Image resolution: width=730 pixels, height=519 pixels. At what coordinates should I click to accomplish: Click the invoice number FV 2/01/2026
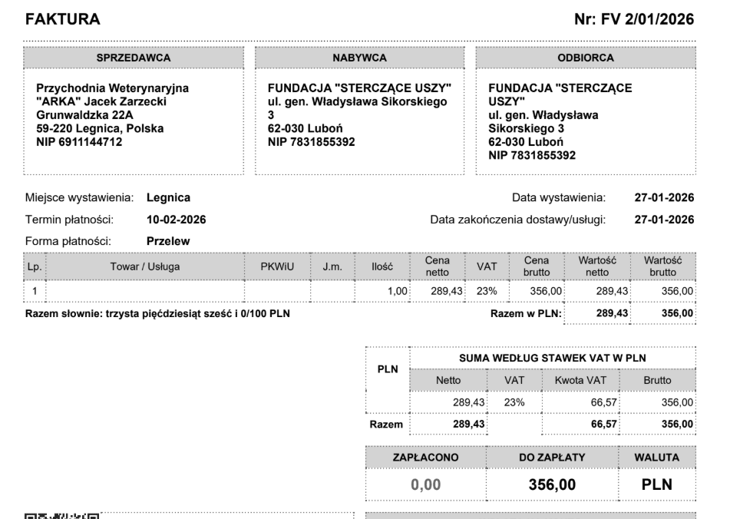coord(647,19)
